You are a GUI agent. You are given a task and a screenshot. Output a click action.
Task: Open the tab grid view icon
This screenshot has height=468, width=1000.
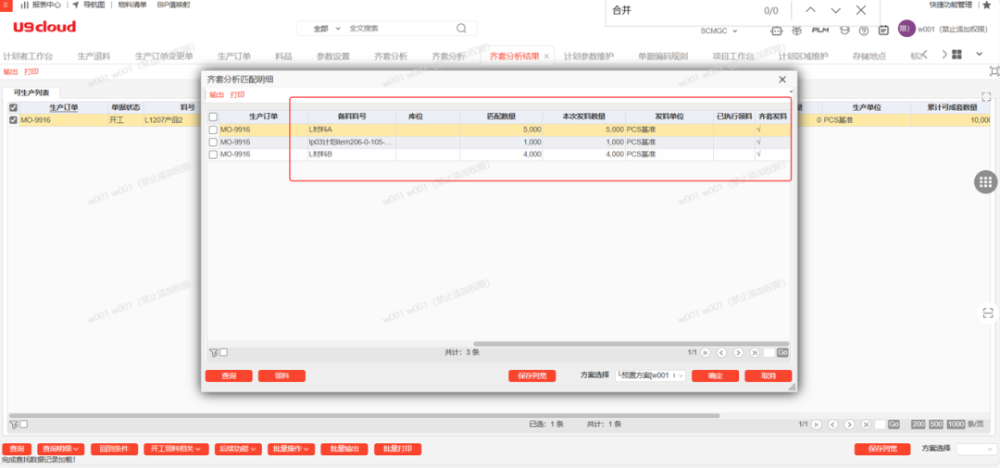click(956, 55)
